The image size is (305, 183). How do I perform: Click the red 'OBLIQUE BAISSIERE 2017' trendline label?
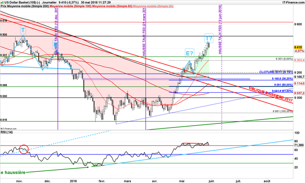270,94
